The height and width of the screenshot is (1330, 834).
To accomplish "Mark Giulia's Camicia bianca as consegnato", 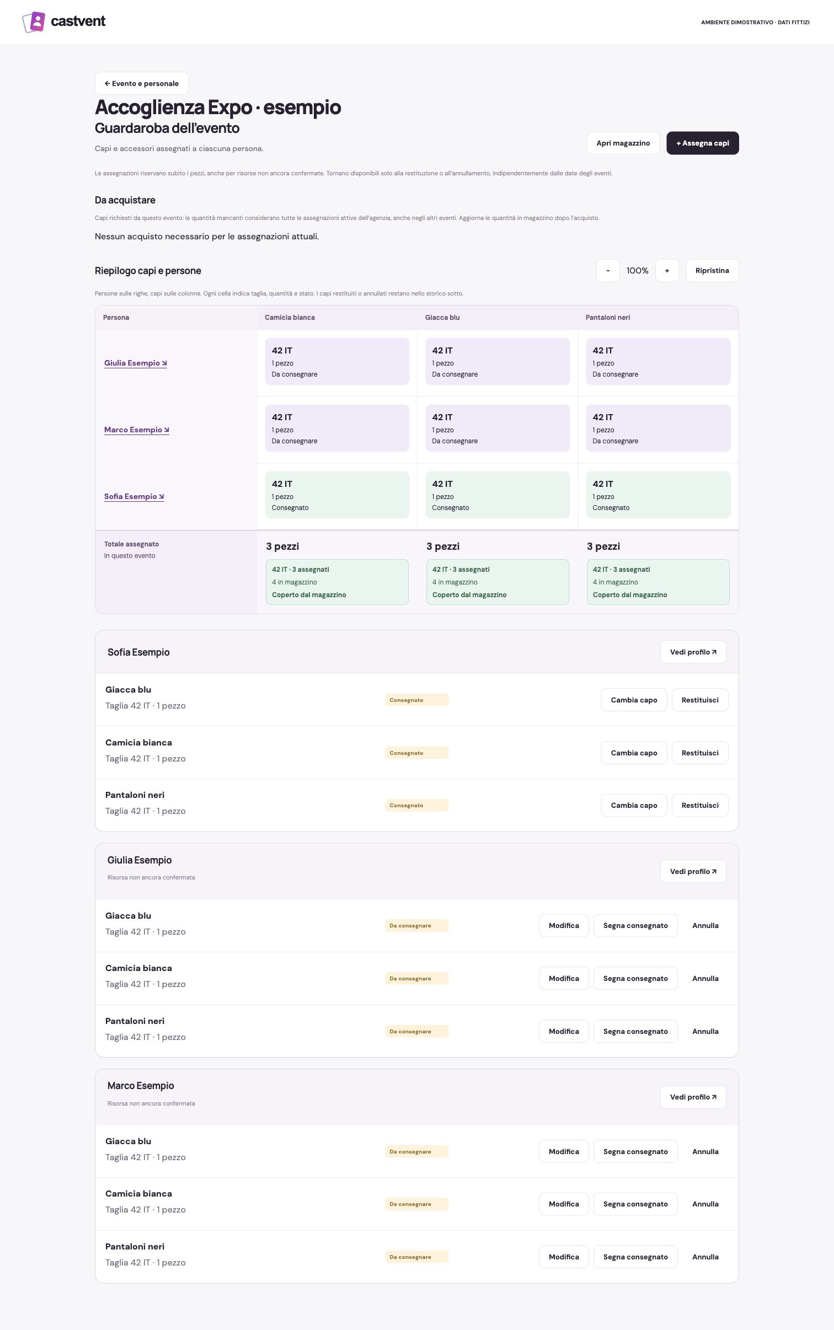I will coord(635,978).
